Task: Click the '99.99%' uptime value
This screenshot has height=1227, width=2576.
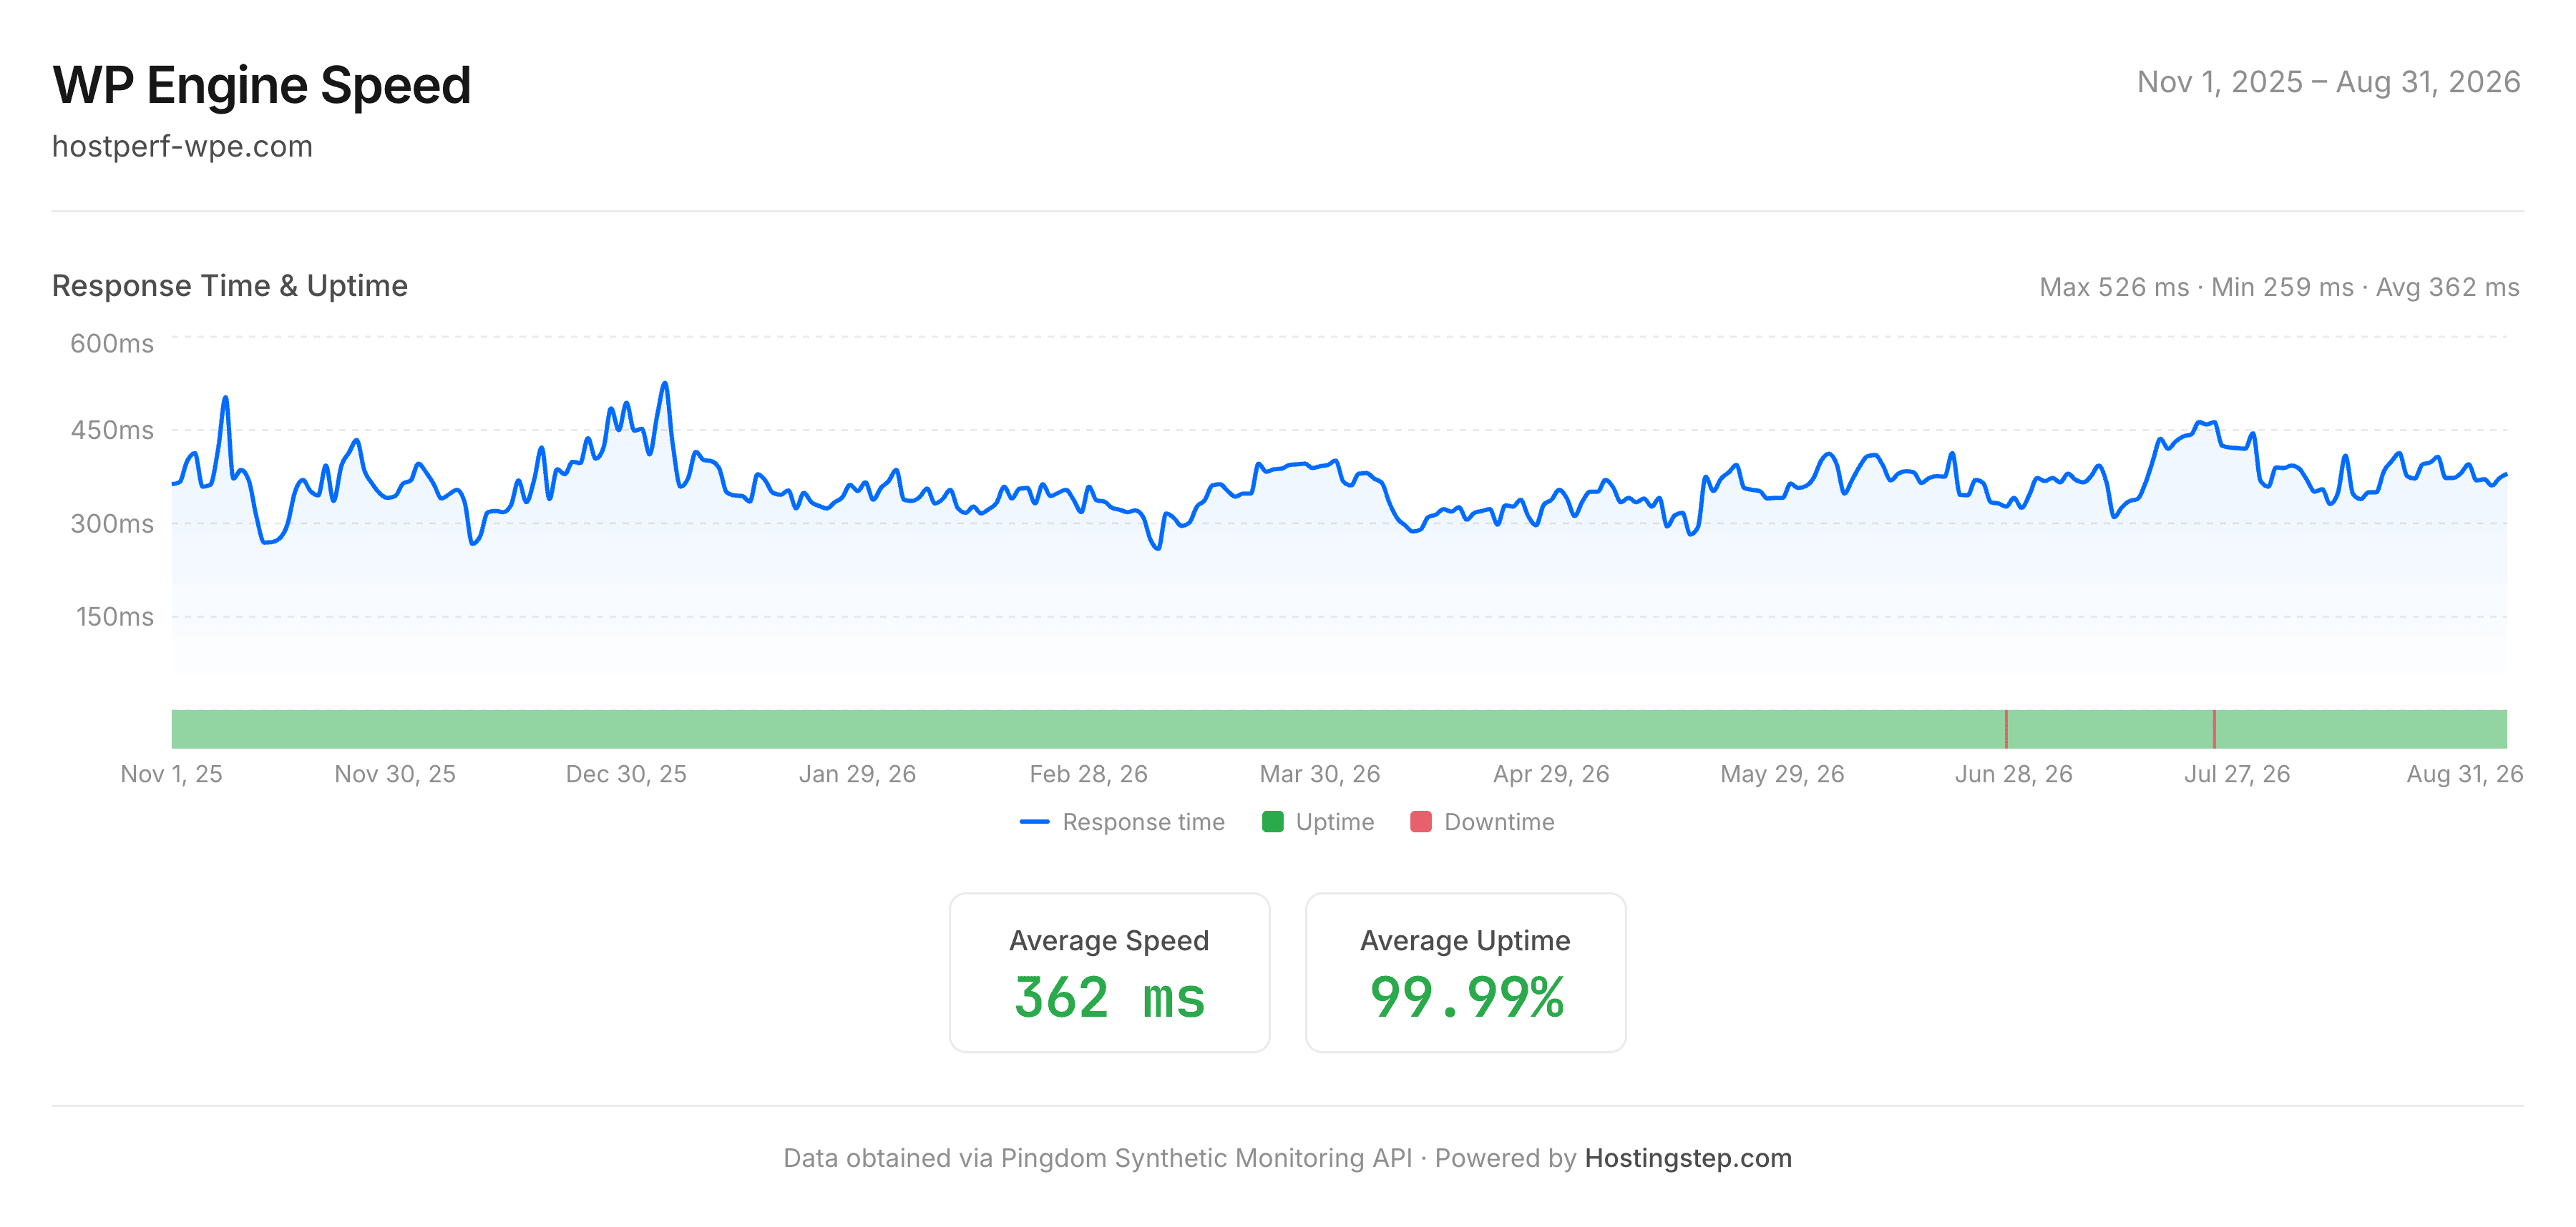Action: click(x=1466, y=998)
